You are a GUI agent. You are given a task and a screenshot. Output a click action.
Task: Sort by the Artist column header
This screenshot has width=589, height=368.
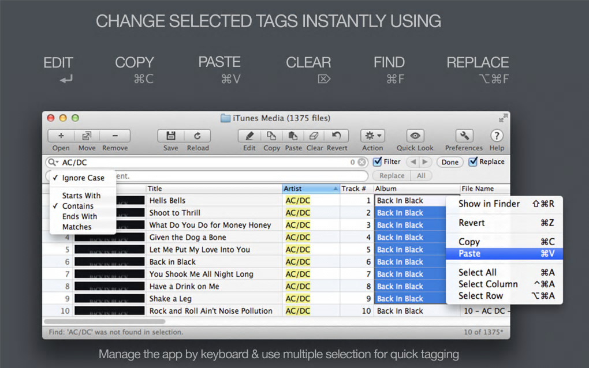coord(311,189)
